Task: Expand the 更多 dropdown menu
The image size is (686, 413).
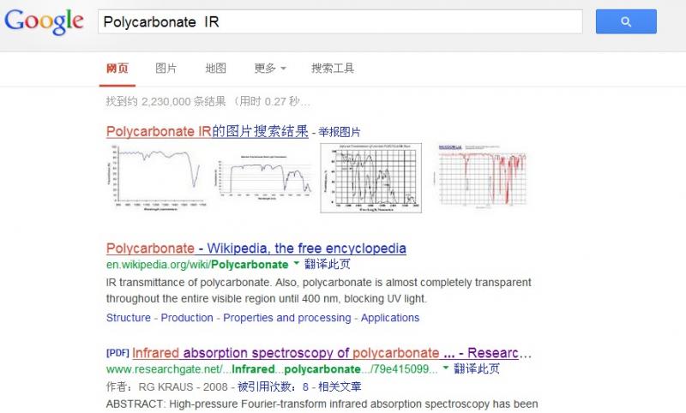Action: (270, 69)
